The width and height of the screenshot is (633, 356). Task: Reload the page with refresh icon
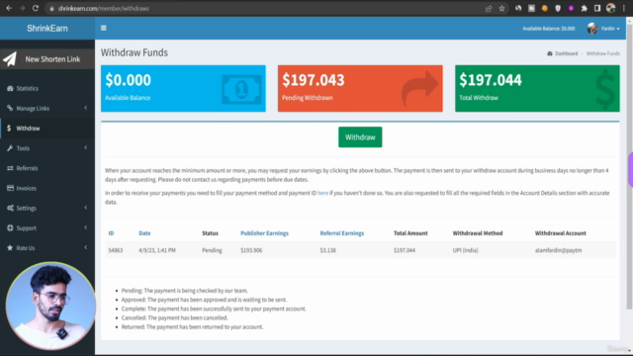(36, 8)
